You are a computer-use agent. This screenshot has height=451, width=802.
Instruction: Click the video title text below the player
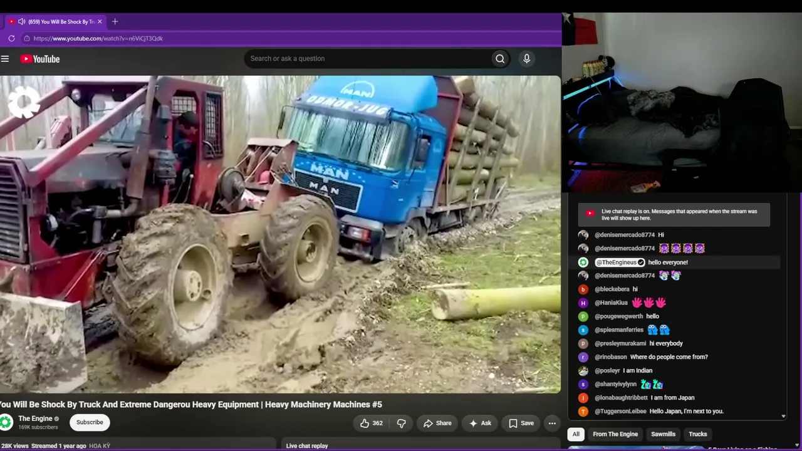click(190, 405)
